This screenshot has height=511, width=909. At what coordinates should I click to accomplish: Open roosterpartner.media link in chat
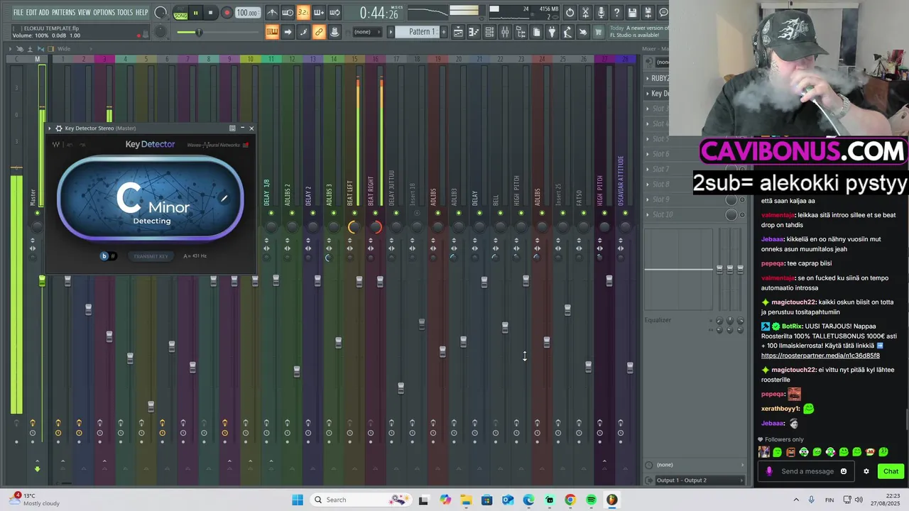click(820, 356)
